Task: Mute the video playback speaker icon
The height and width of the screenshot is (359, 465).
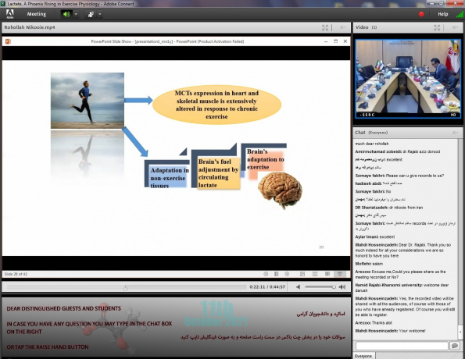Action: (x=298, y=286)
